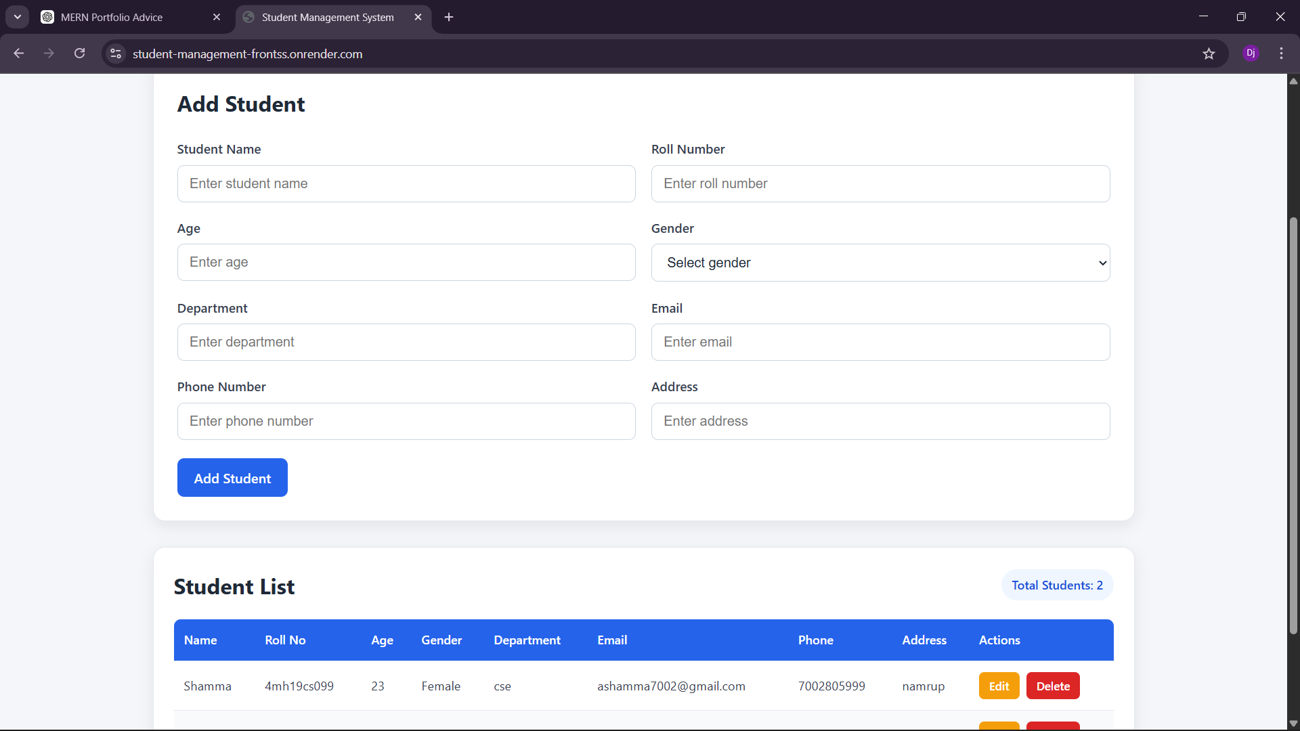
Task: Reload the current page
Action: click(x=79, y=53)
